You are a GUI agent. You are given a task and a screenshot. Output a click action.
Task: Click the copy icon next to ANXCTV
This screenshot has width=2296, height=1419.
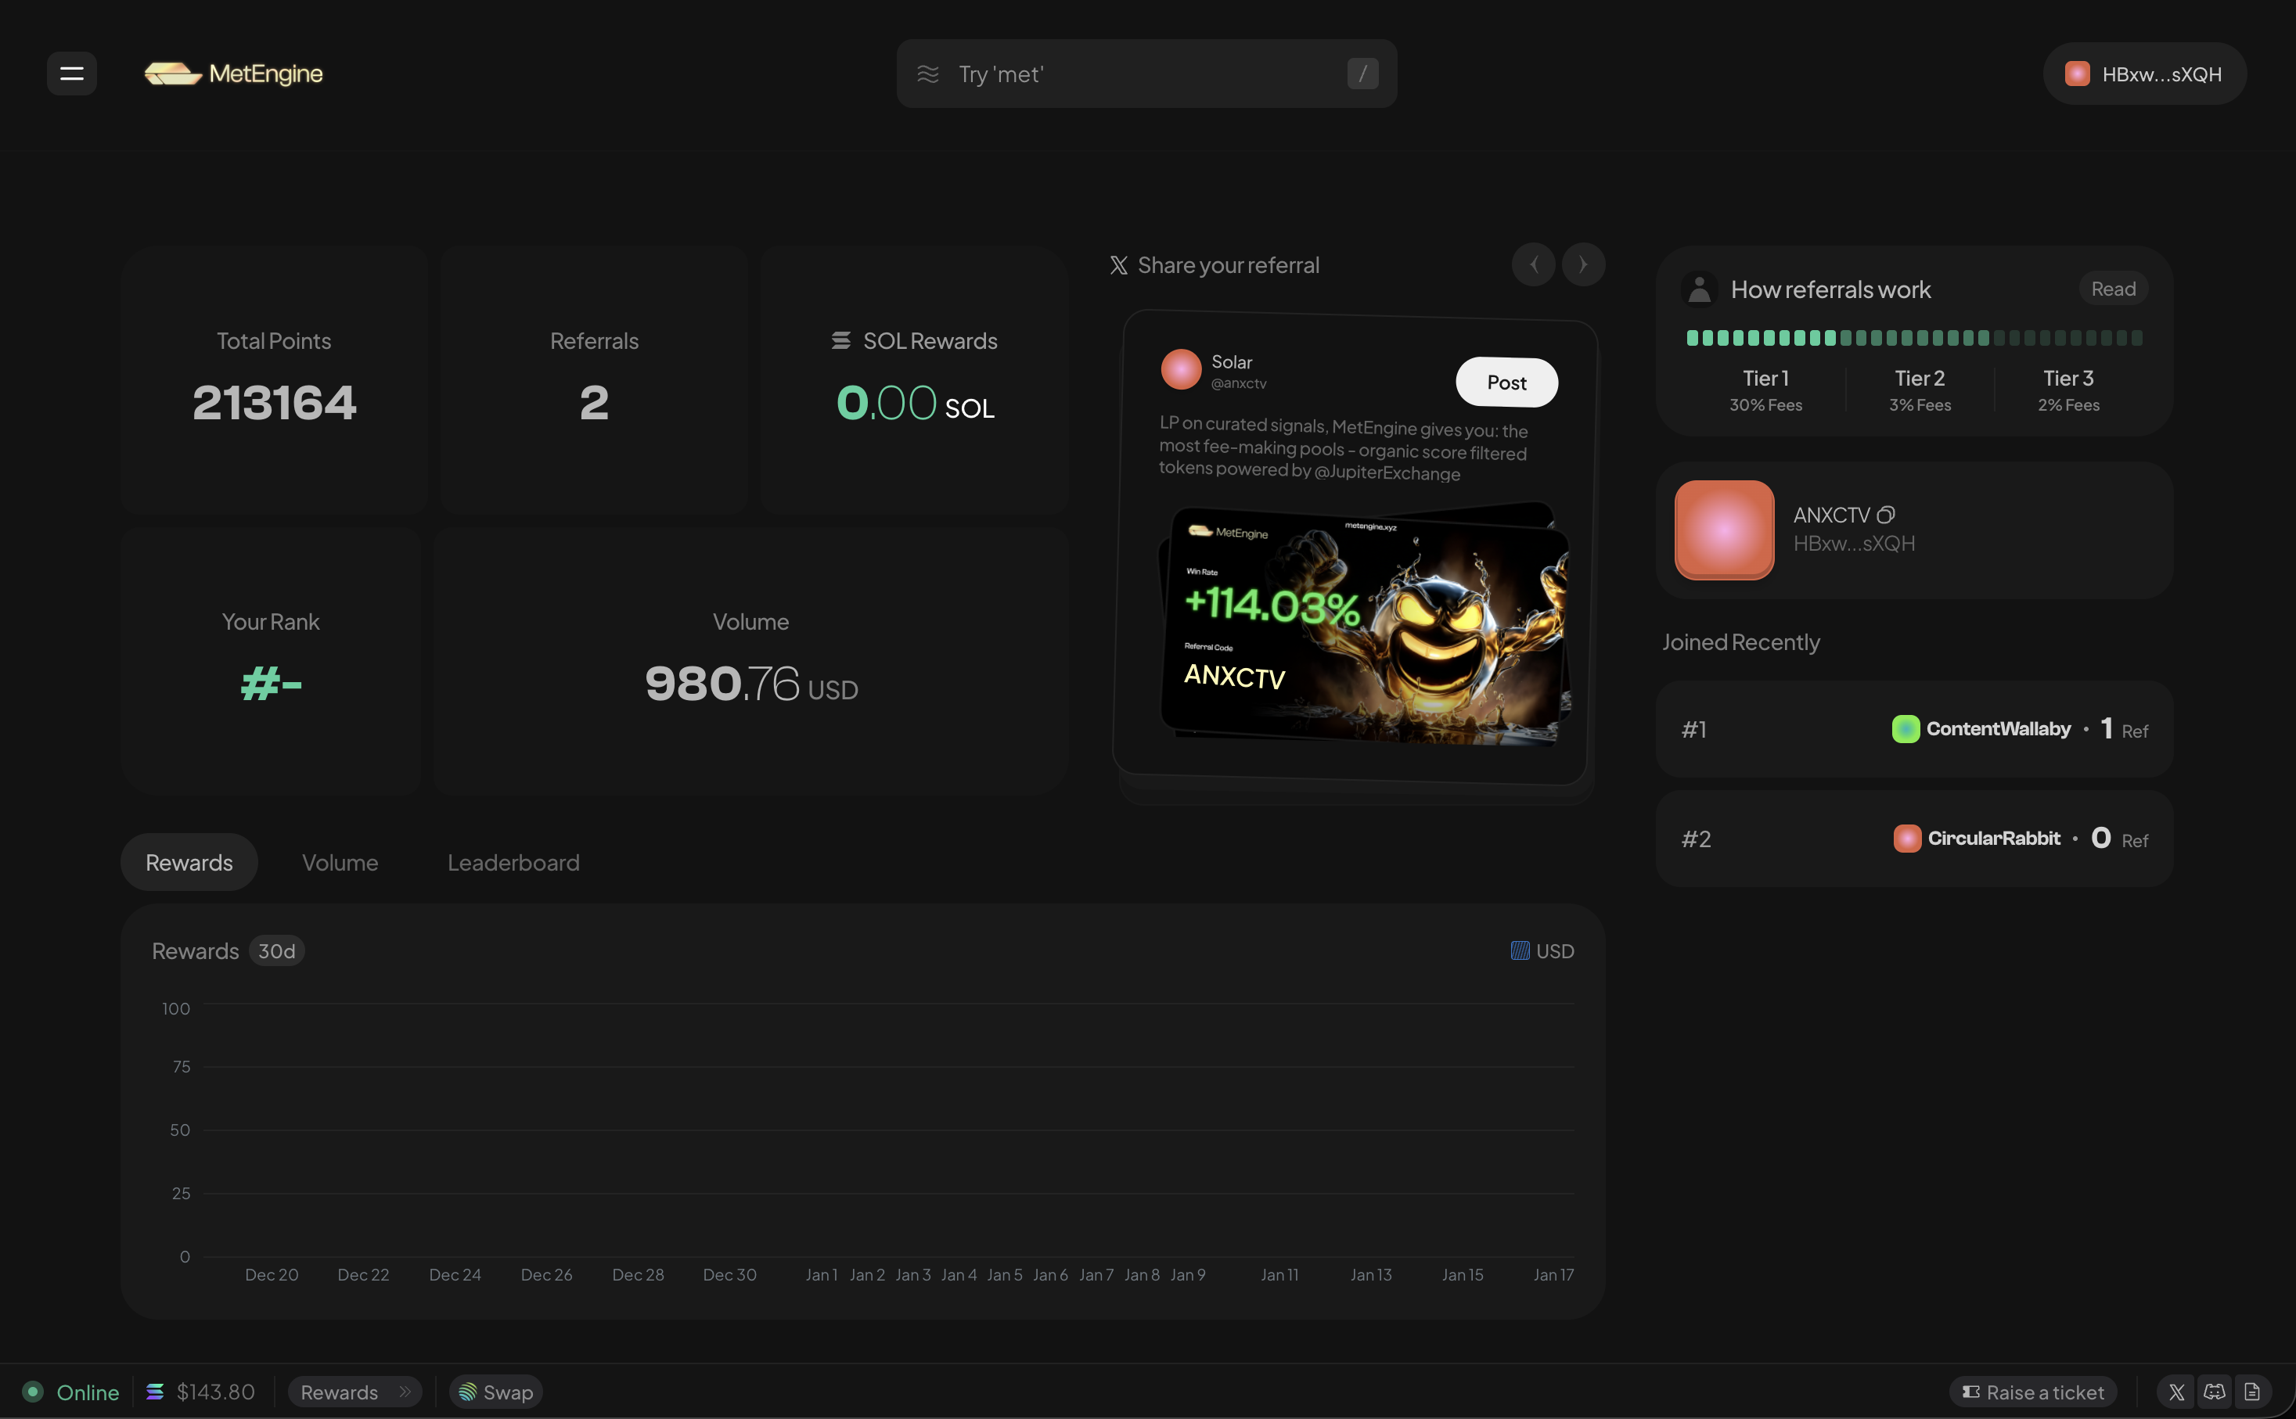click(1886, 514)
